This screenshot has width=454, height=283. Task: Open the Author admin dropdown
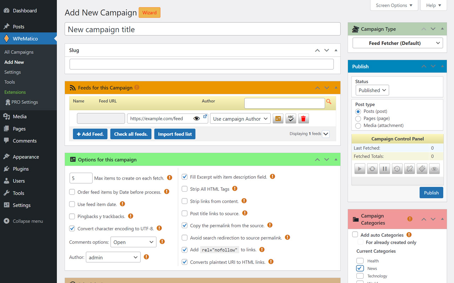[113, 257]
